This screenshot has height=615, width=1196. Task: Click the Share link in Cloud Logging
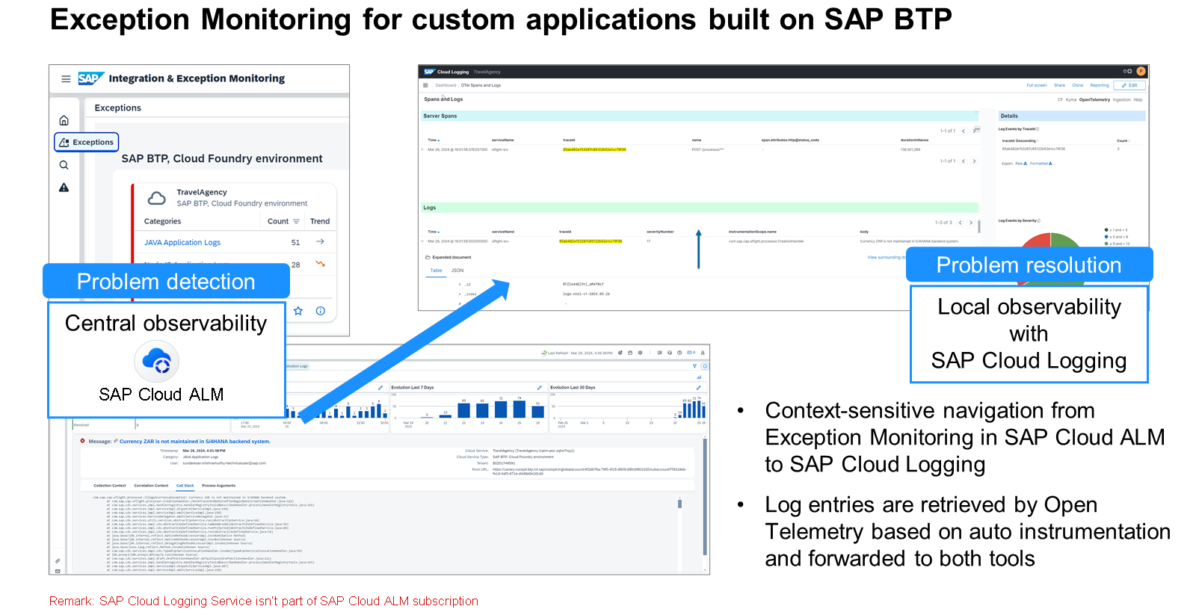point(1060,85)
